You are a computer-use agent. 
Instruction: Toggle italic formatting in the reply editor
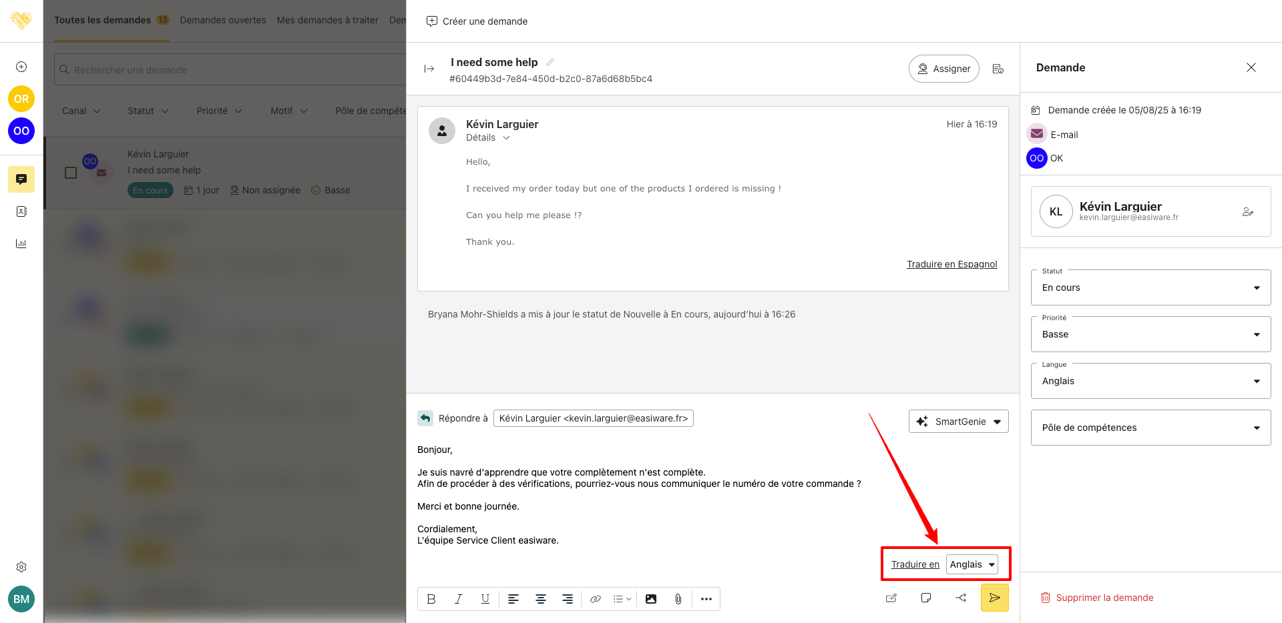point(458,599)
